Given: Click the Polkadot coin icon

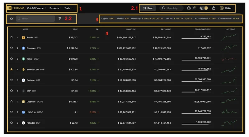Looking at the screenshot, I should 23,123.
